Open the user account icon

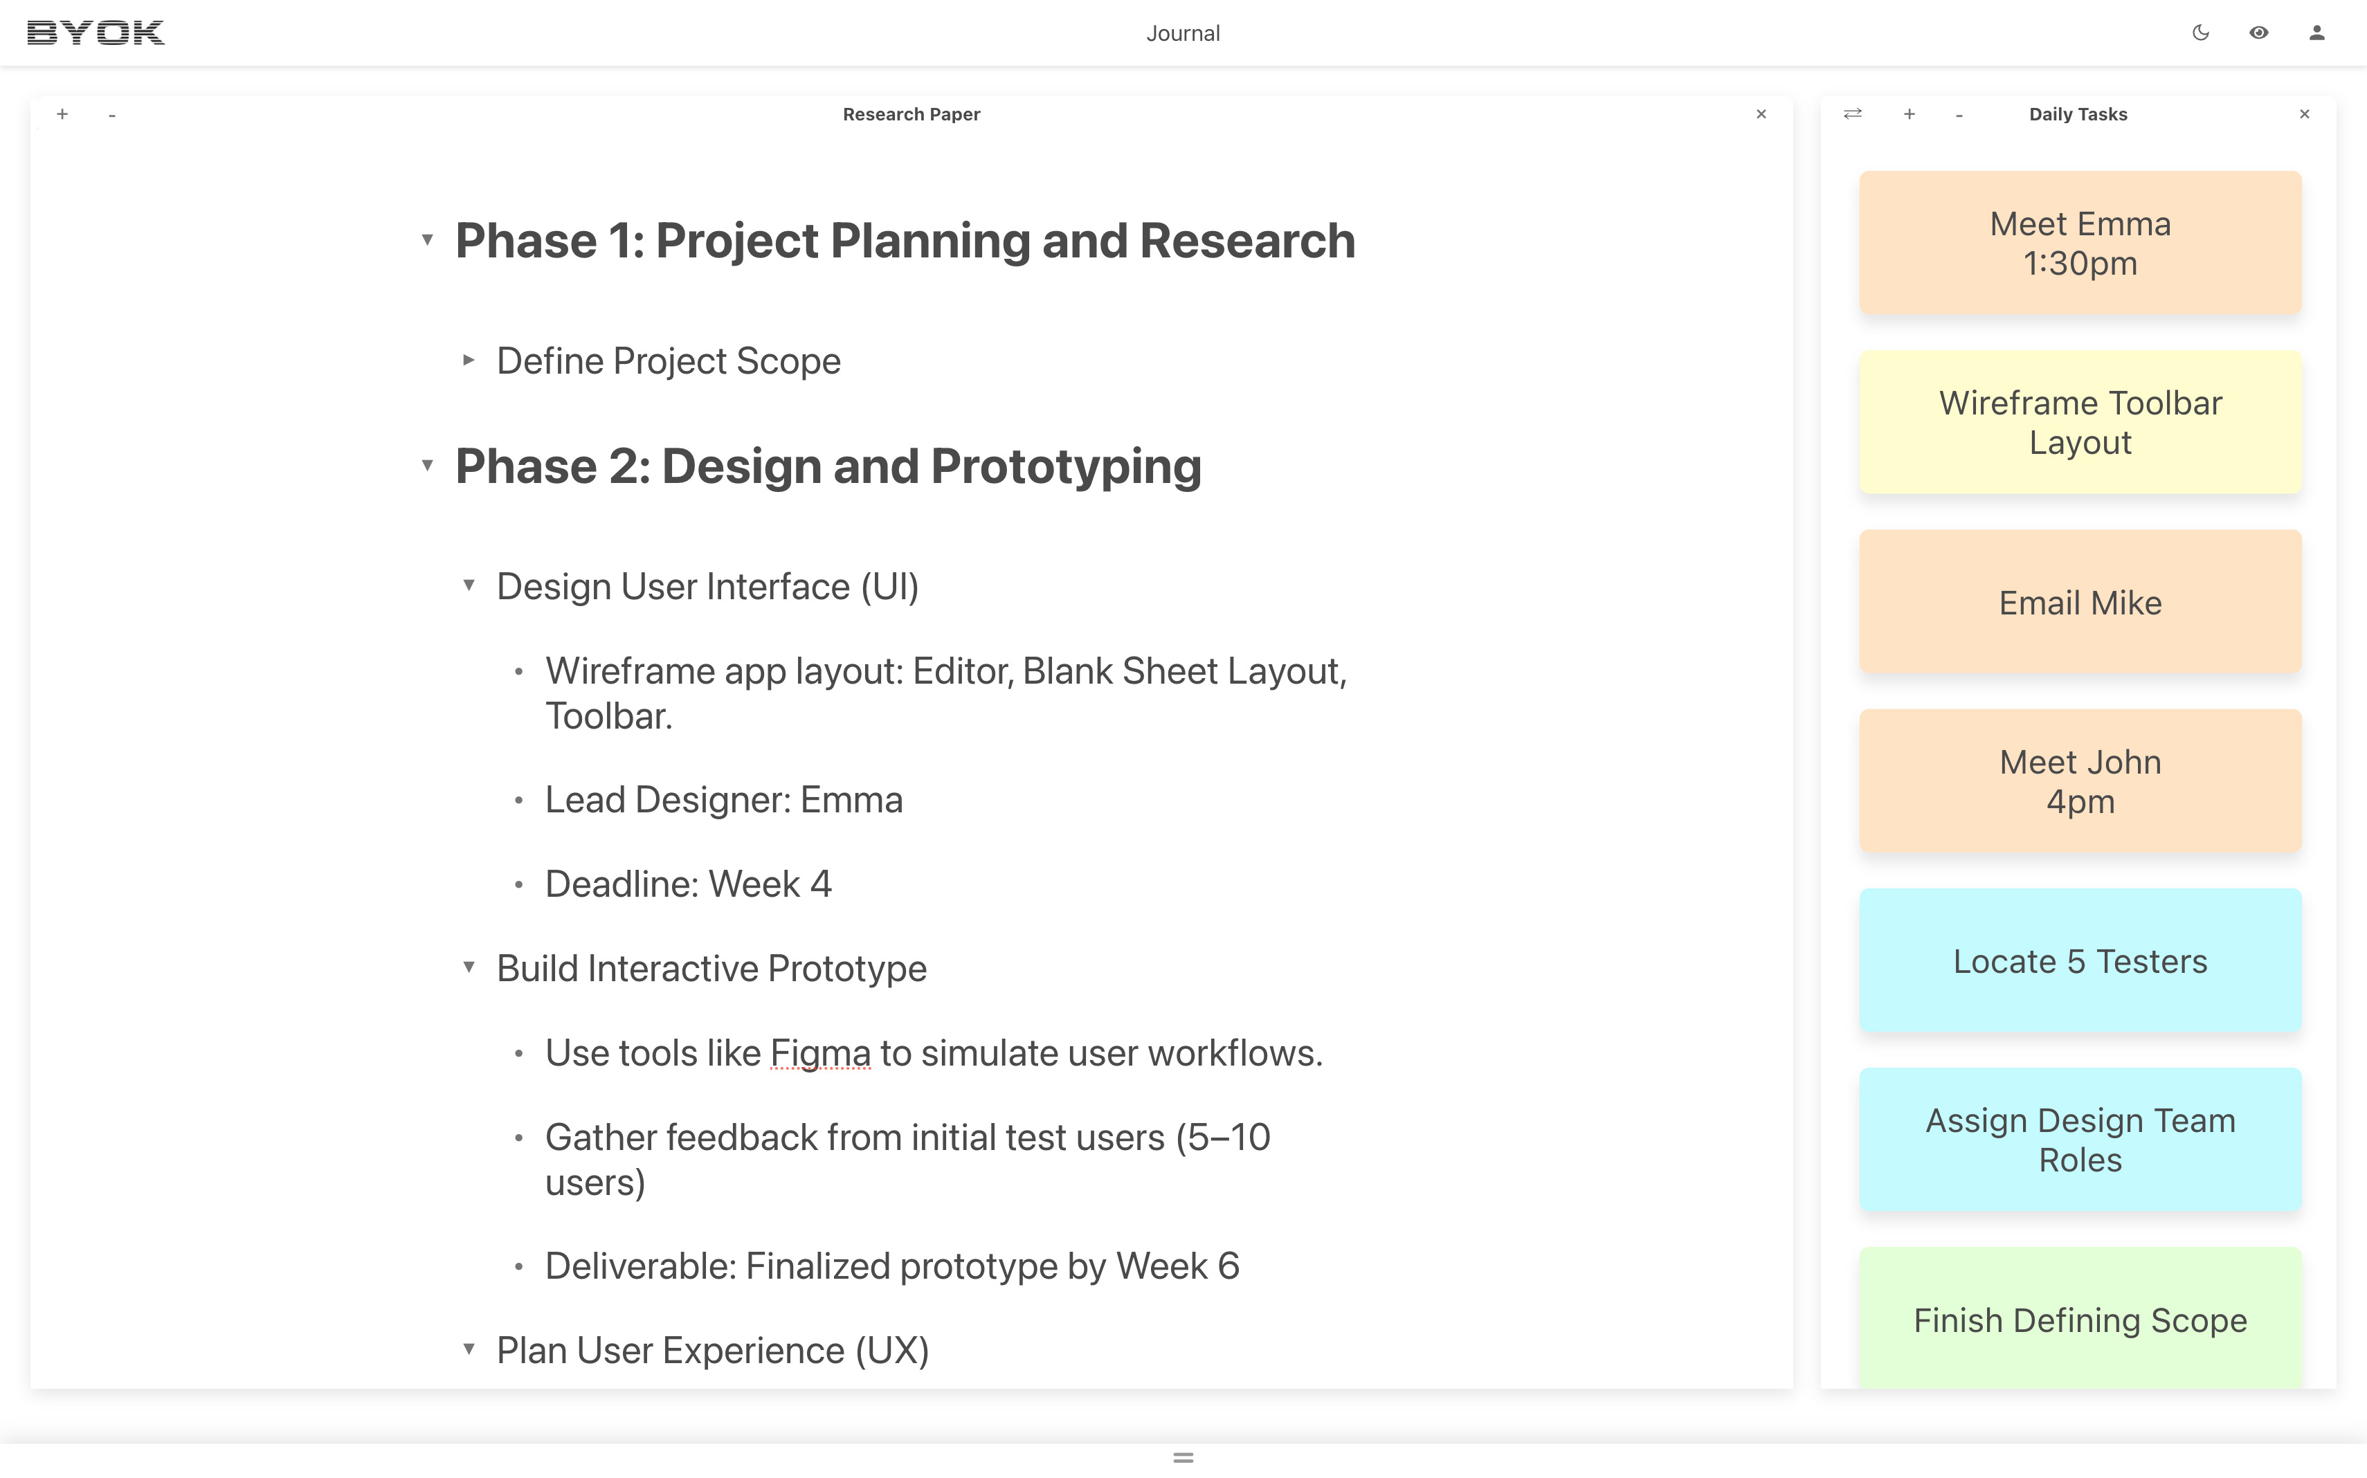(2316, 33)
